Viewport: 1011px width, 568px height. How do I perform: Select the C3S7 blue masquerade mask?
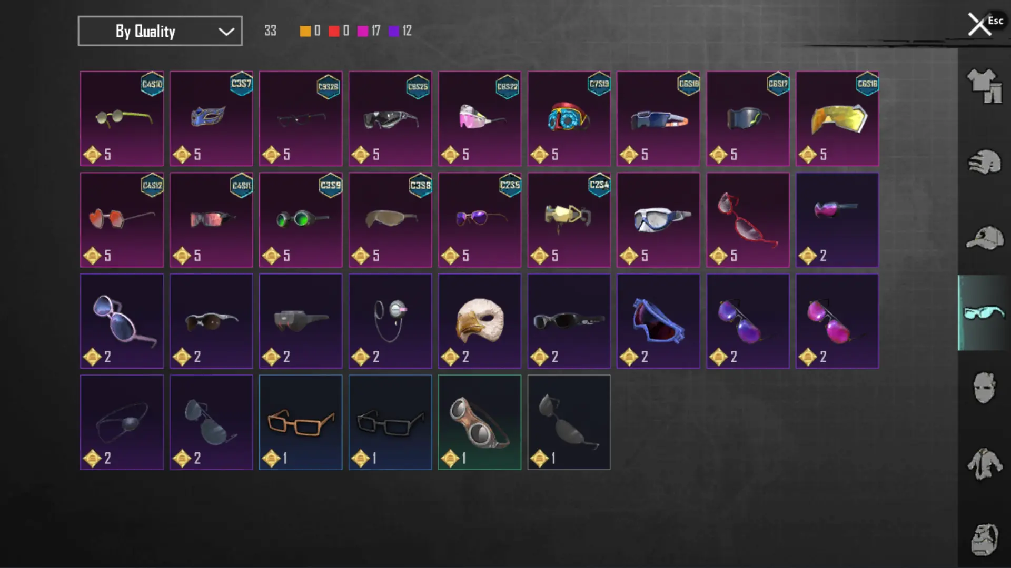(211, 119)
